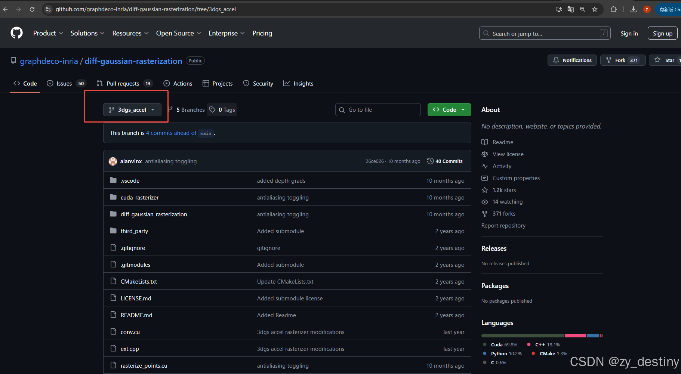
Task: Click the Sign in link
Action: pyautogui.click(x=629, y=33)
